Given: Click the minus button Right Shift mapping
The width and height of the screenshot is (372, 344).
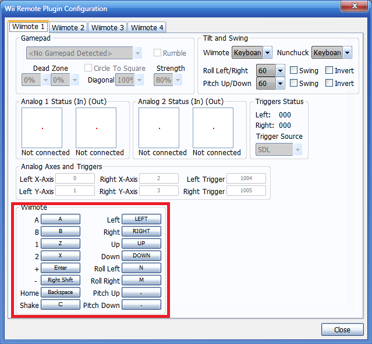Looking at the screenshot, I should (x=60, y=280).
